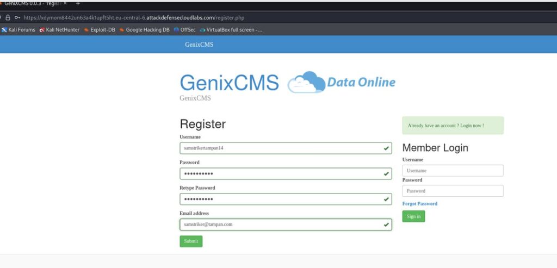Click the gray GenixCMS subtitle text

pos(195,98)
